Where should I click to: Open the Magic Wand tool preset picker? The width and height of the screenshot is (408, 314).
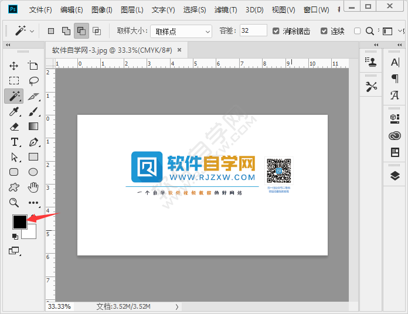pyautogui.click(x=32, y=31)
